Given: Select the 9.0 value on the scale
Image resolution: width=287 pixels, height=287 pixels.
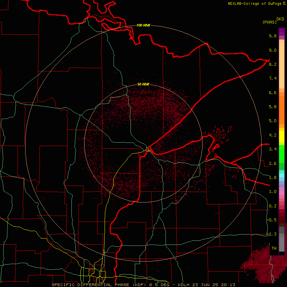Looking at the screenshot, I should pyautogui.click(x=273, y=50).
